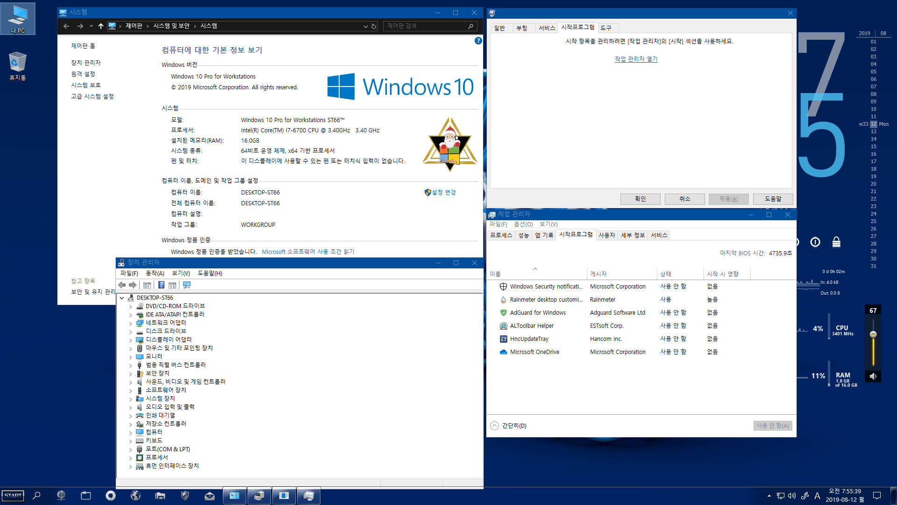Open the 파일(F) menu in Device Manager
Screen dimensions: 897x505
pyautogui.click(x=129, y=274)
